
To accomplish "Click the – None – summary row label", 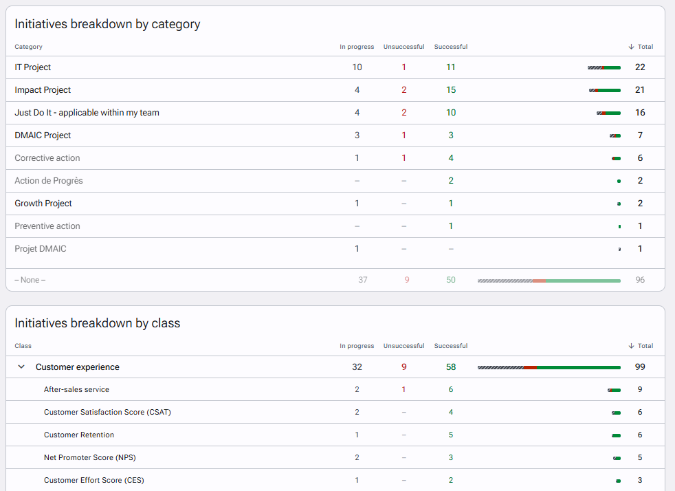I will click(x=30, y=280).
